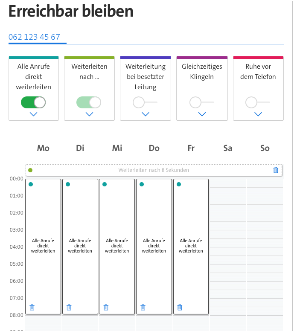This screenshot has width=297, height=331.
Task: Select phone number tab 062 123 45 67
Action: pyautogui.click(x=34, y=37)
